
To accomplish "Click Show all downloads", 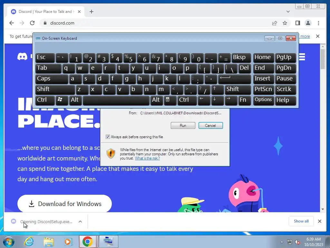I will point(301,221).
